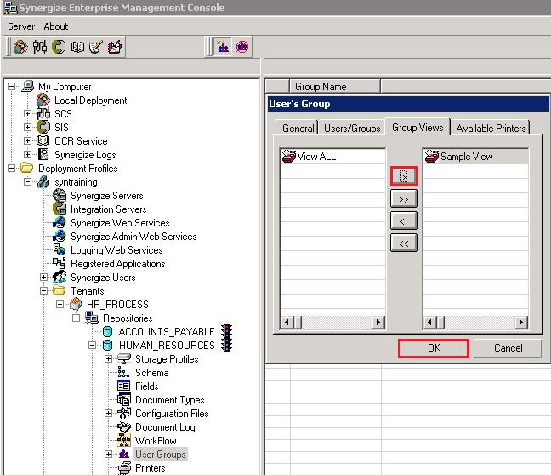Collapse the HUMAN_RESOURCES repository node
This screenshot has height=475, width=551.
(92, 346)
